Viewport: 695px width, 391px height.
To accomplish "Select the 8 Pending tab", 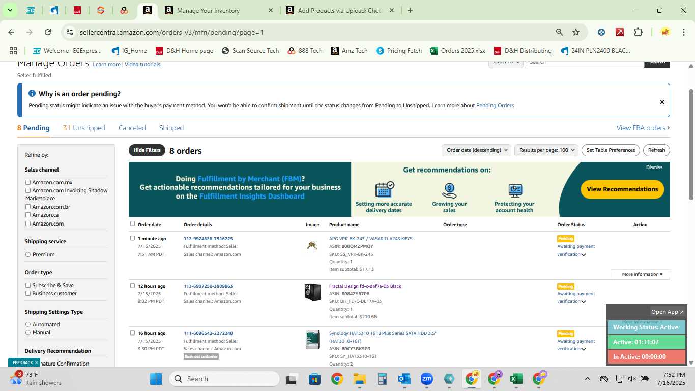I will (x=34, y=128).
